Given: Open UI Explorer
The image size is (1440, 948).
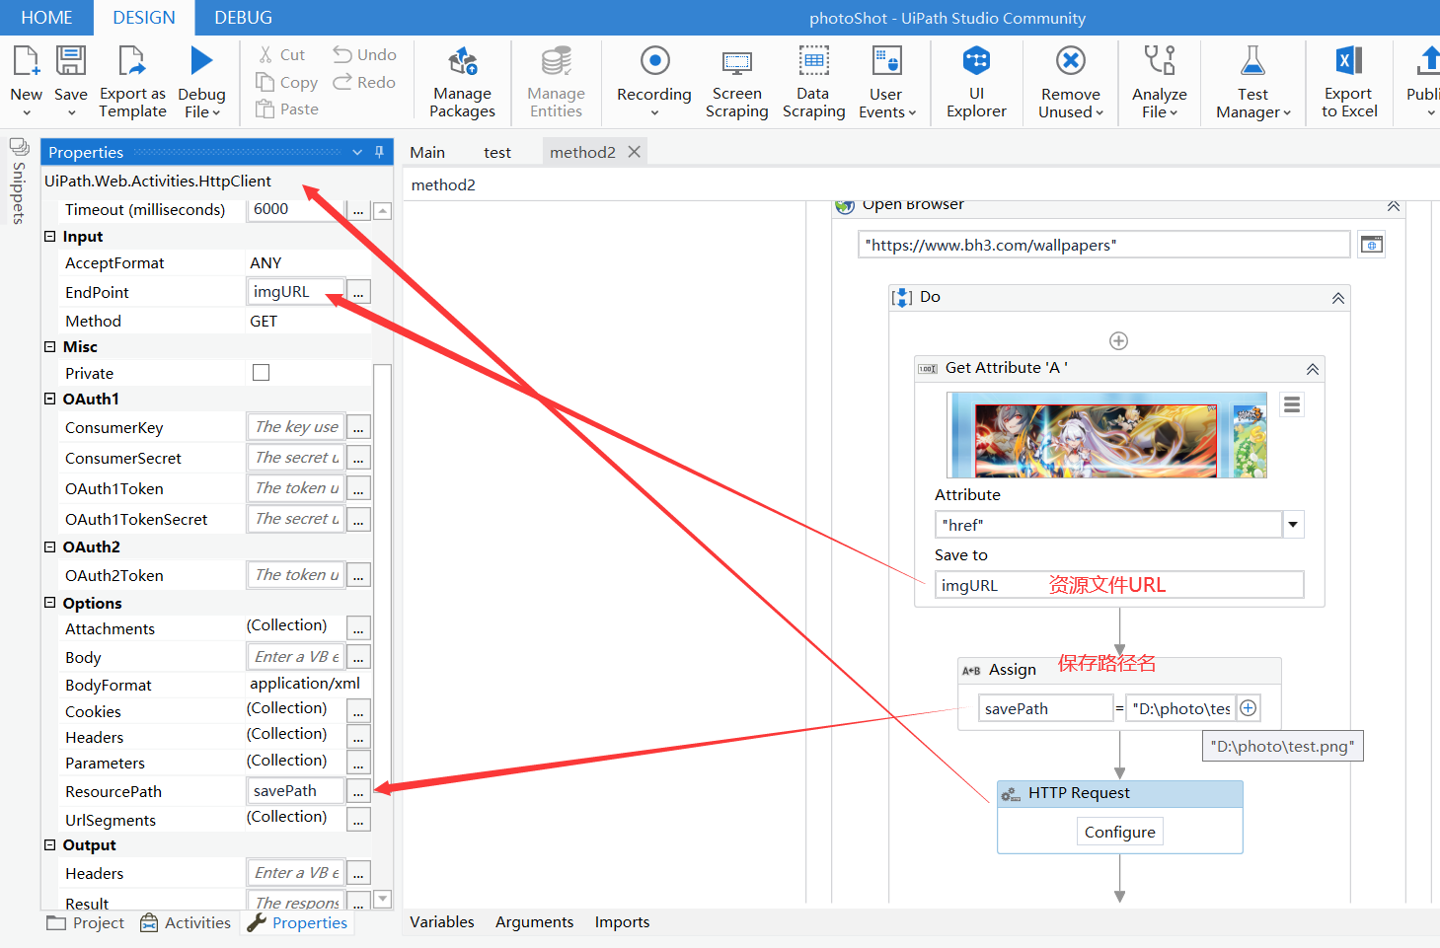Looking at the screenshot, I should pyautogui.click(x=976, y=81).
